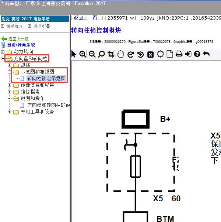Select the crop tool icon

point(111,54)
